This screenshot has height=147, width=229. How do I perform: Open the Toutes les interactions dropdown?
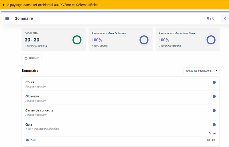201,71
